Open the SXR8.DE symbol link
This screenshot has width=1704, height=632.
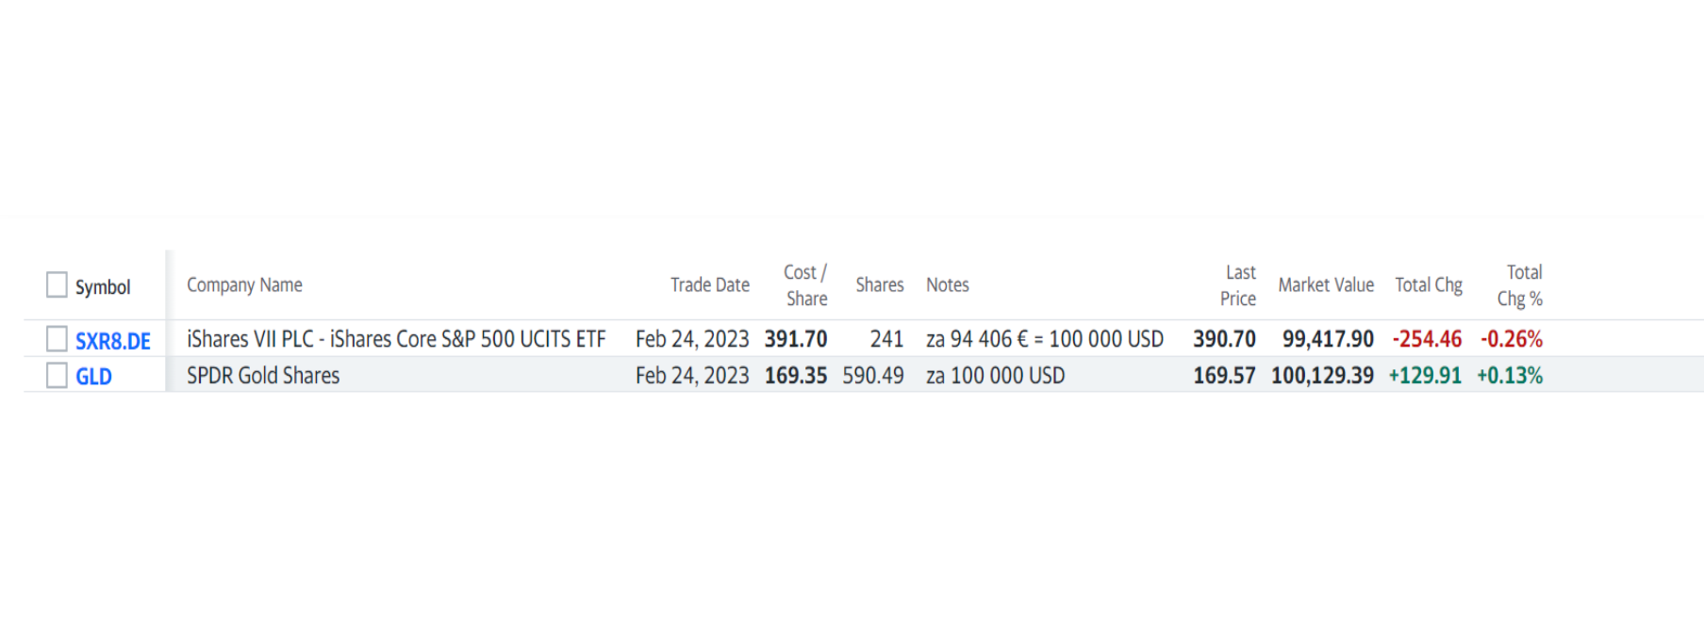(113, 341)
